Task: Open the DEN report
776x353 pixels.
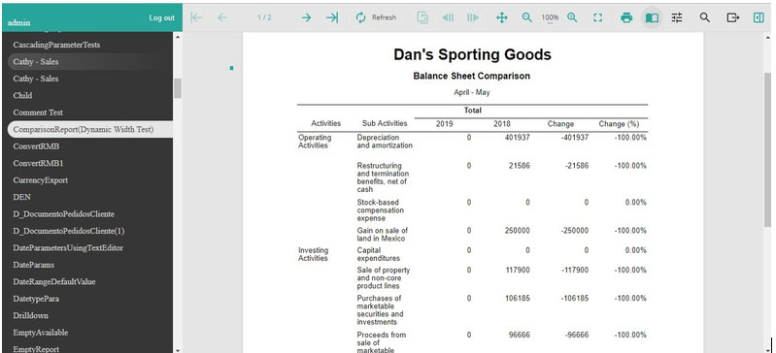Action: pos(21,197)
